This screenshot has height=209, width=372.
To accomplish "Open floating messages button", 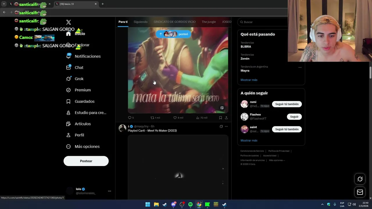I will click(360, 192).
